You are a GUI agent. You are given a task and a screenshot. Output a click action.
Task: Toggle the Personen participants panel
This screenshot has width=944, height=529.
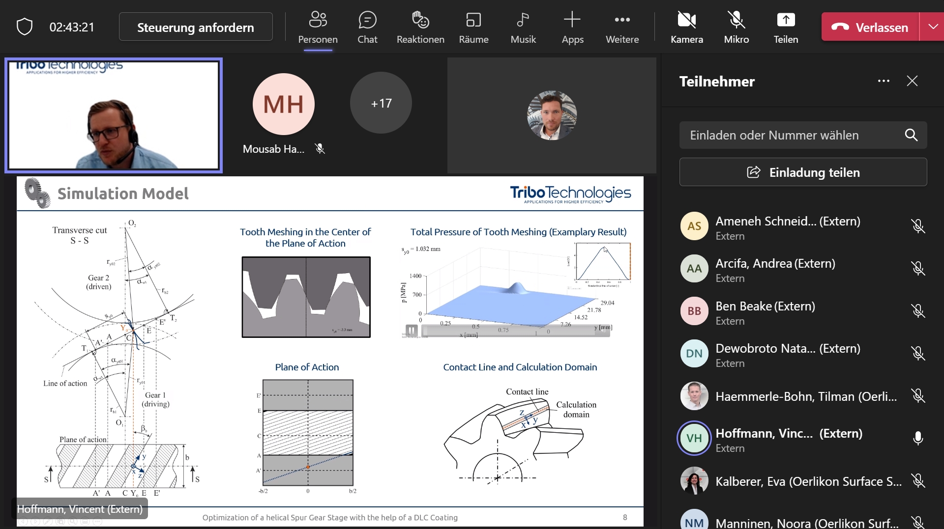click(318, 28)
